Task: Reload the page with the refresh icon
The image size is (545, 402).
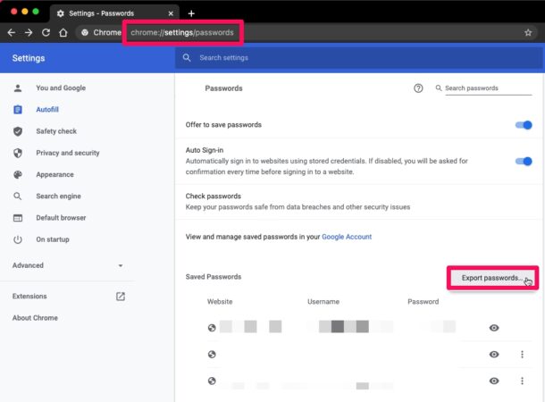Action: tap(46, 32)
